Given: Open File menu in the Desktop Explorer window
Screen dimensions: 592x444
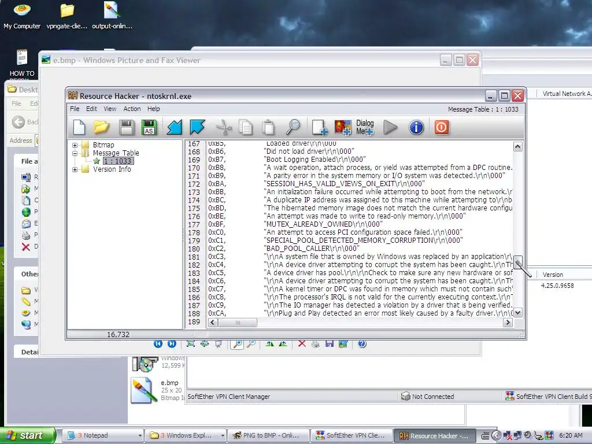Looking at the screenshot, I should pyautogui.click(x=16, y=103).
